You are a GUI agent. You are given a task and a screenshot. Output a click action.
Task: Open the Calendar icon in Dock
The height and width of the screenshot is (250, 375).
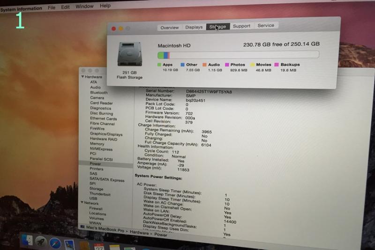pyautogui.click(x=99, y=247)
